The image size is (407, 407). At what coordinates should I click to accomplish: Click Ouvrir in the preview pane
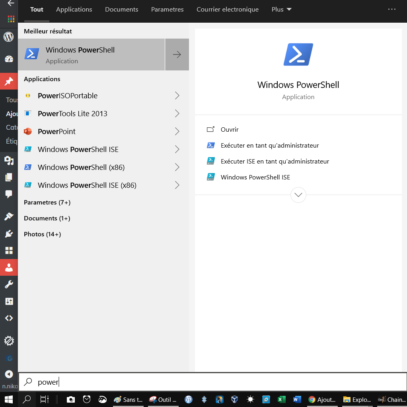click(230, 130)
